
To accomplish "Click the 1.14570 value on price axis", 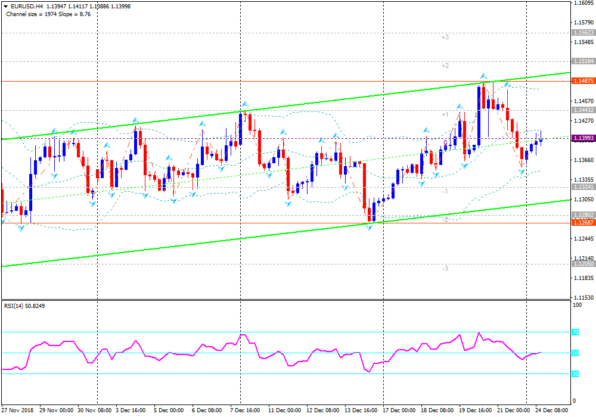I will coord(584,101).
